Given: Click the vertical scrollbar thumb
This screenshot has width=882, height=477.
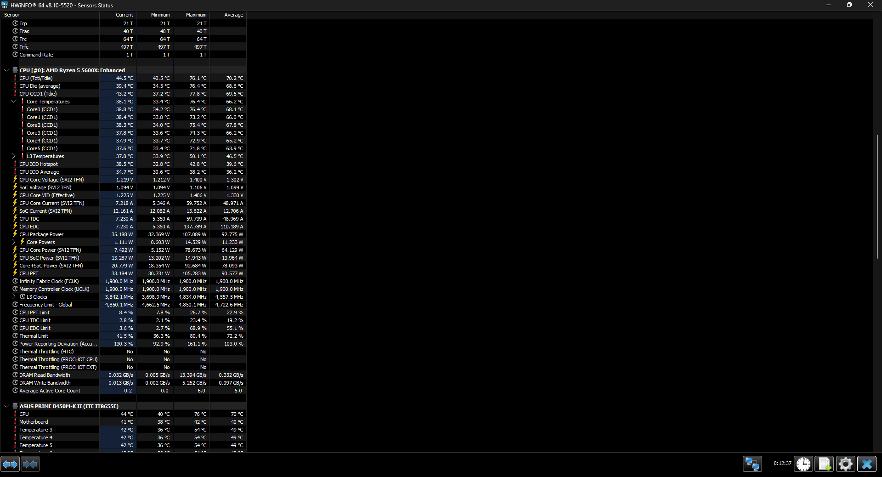Looking at the screenshot, I should 877,196.
